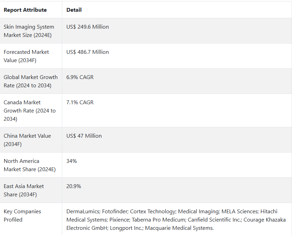Click the "Detail" column header

(74, 10)
